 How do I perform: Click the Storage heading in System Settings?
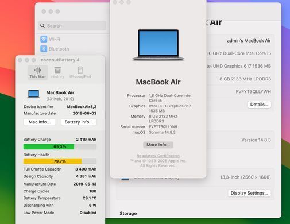click(128, 214)
